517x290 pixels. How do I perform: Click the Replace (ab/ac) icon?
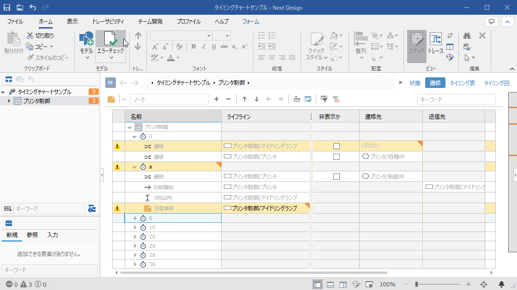tap(467, 46)
